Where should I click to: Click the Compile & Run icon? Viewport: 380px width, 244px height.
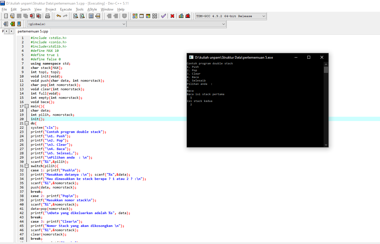click(148, 16)
